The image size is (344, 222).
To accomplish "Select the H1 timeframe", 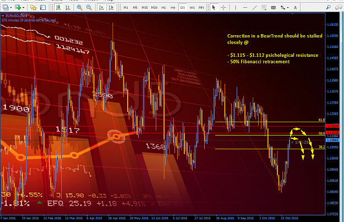I will pyautogui.click(x=163, y=8).
